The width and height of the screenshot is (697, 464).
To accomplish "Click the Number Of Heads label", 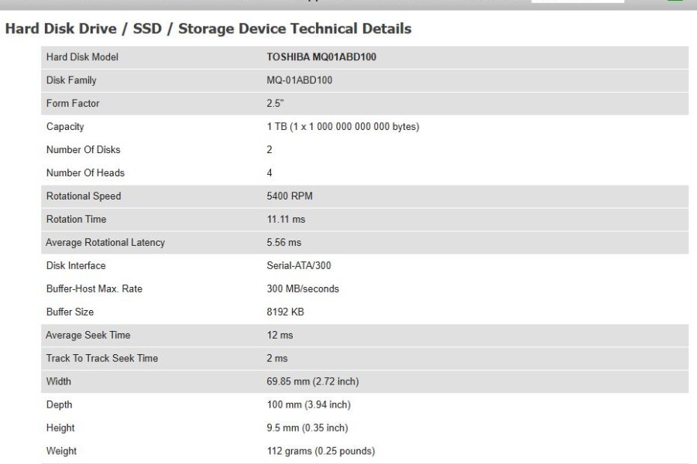I will 85,172.
